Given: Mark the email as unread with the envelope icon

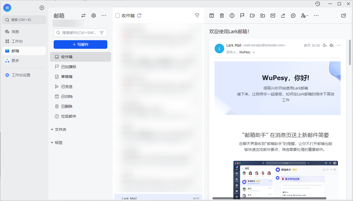Looking at the screenshot, I should click(273, 16).
